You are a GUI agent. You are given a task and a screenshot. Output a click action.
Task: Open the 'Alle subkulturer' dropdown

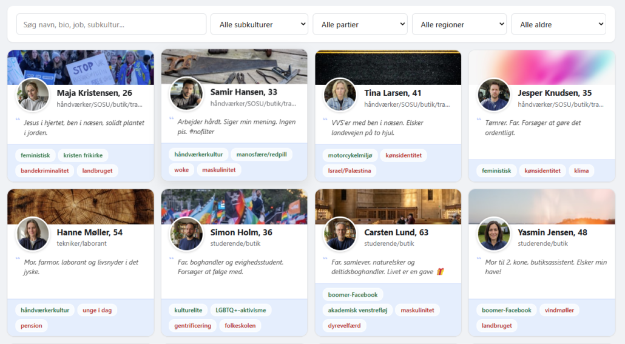[259, 24]
